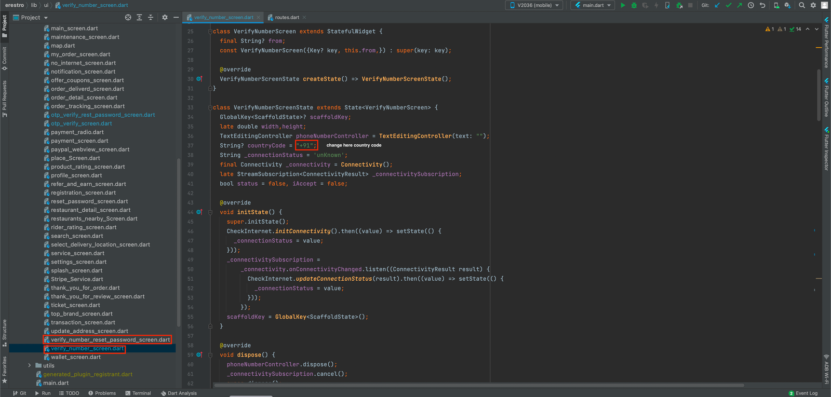
Task: Toggle the Flutter Outline side panel
Action: coord(826,99)
